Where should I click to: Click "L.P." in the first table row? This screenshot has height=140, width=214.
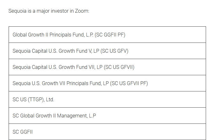point(90,35)
